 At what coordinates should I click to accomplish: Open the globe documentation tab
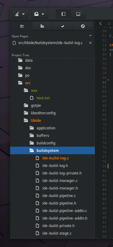coord(83,26)
